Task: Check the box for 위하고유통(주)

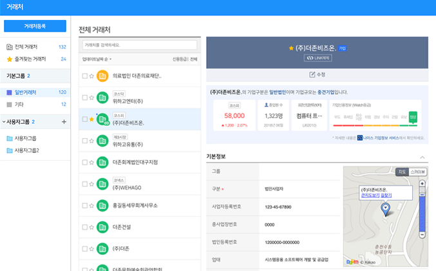Action: 85,141
